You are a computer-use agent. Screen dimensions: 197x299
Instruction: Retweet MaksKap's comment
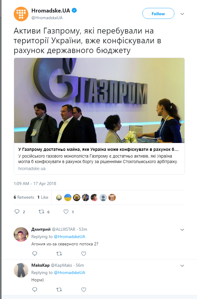coord(59,290)
